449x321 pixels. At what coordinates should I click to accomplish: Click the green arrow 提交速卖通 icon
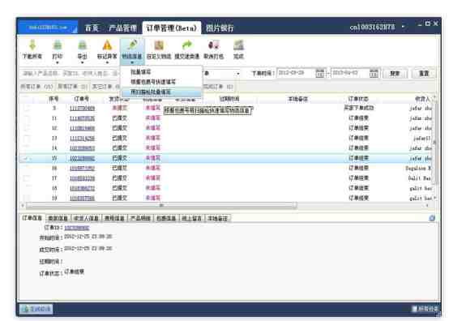[x=186, y=45]
